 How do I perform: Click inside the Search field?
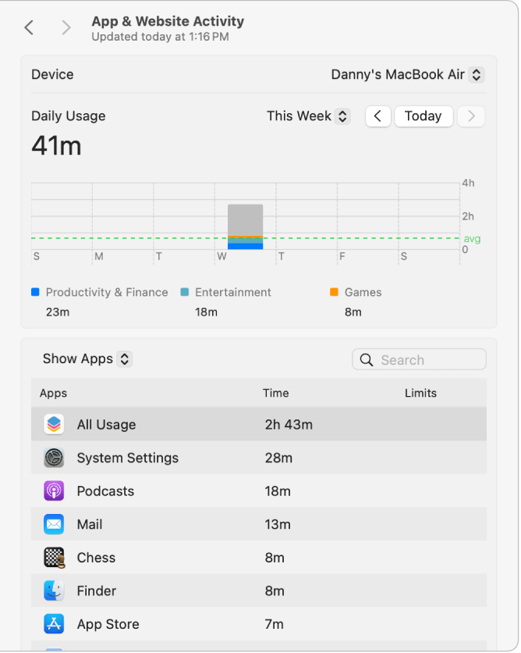pyautogui.click(x=425, y=359)
